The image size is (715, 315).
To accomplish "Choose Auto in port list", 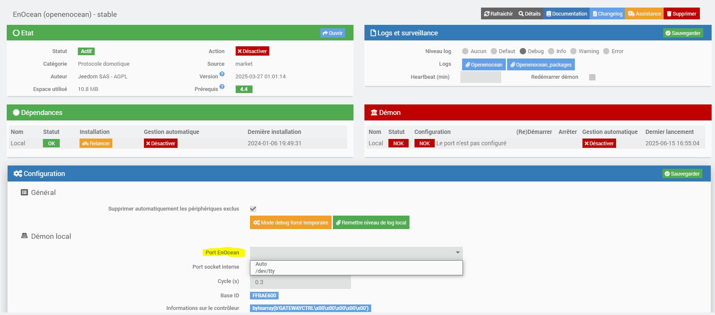I will point(356,264).
